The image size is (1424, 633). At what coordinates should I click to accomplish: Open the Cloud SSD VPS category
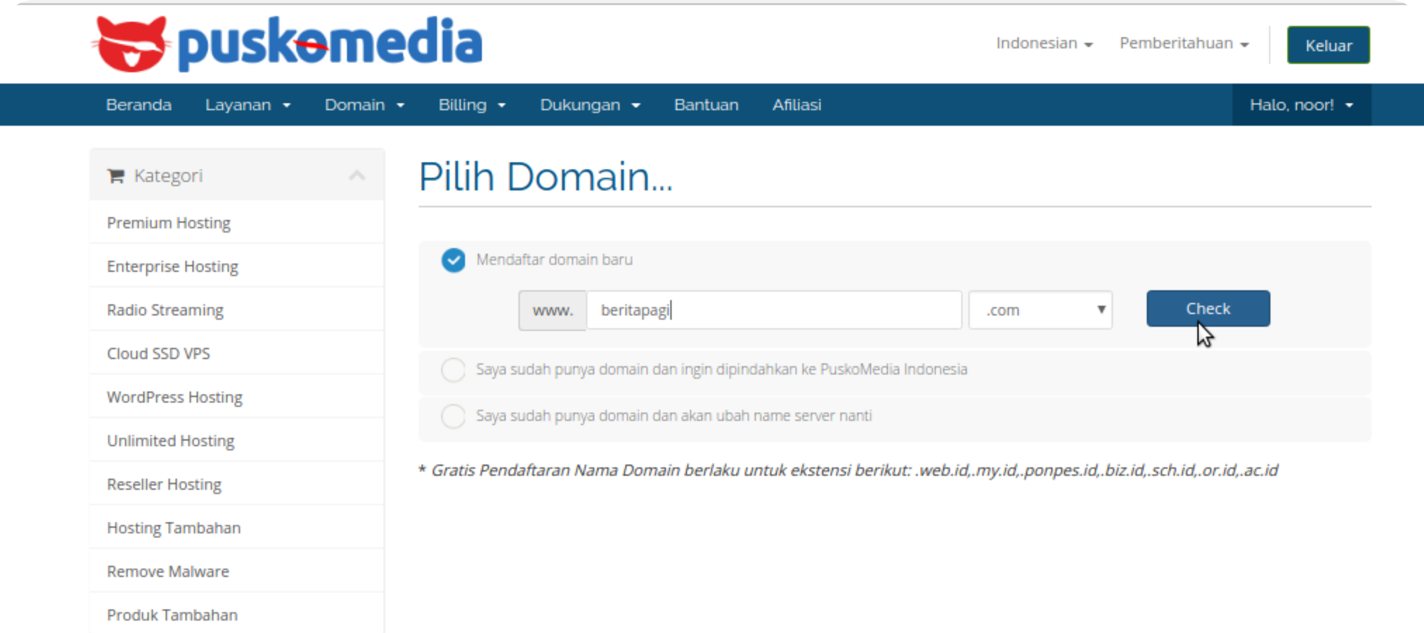click(x=237, y=354)
